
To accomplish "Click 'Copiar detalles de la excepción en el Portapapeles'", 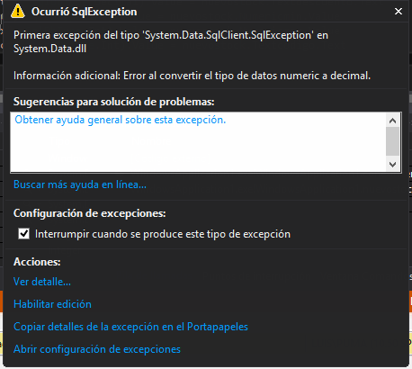I will click(x=130, y=327).
